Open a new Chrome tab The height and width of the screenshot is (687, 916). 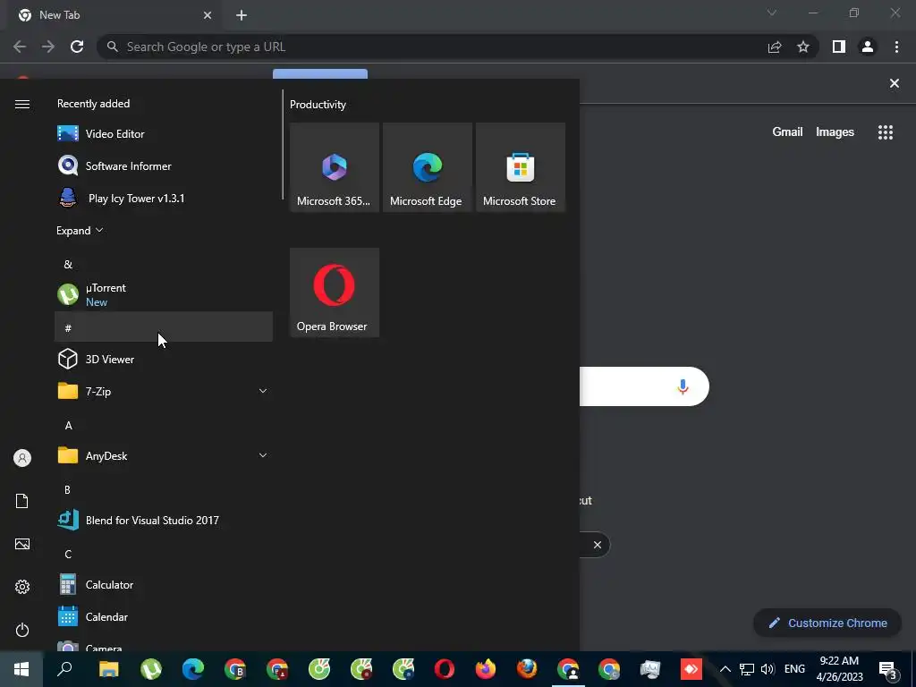[242, 15]
